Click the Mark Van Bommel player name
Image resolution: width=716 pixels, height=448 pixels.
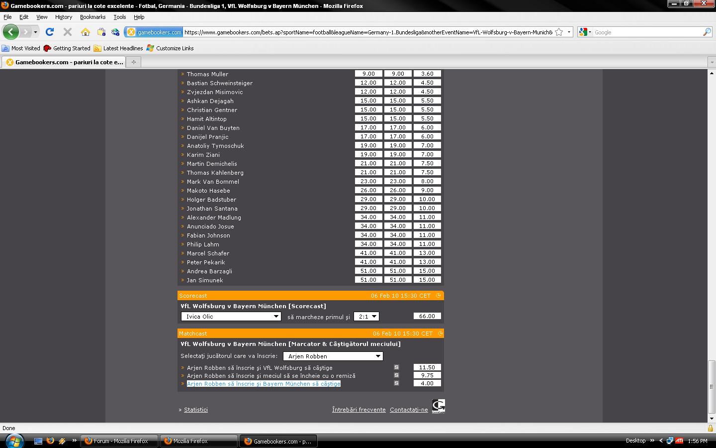pyautogui.click(x=213, y=182)
